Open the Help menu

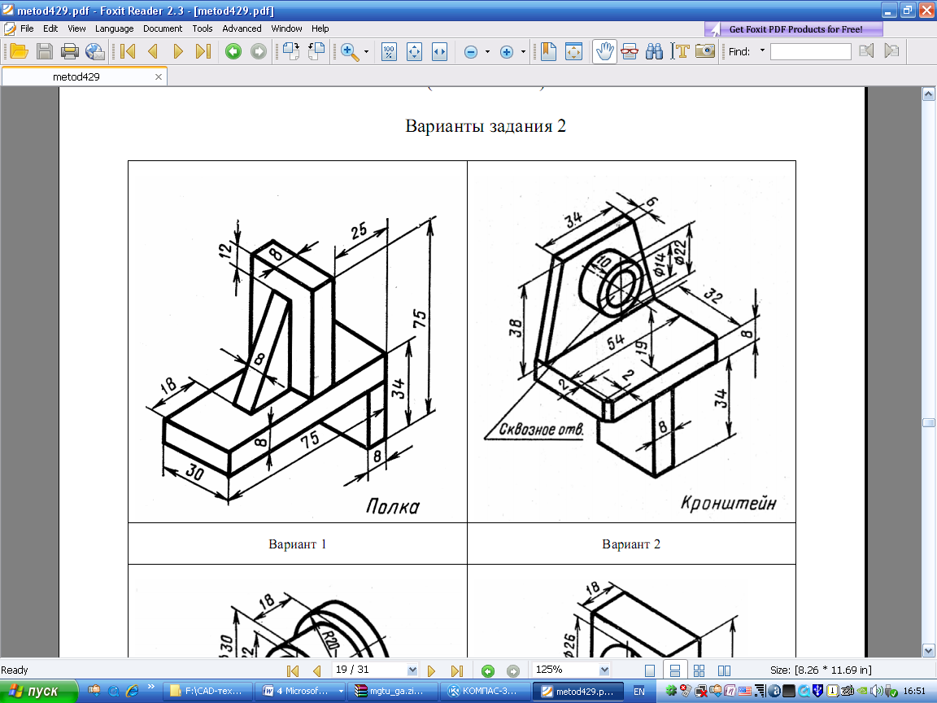click(320, 28)
